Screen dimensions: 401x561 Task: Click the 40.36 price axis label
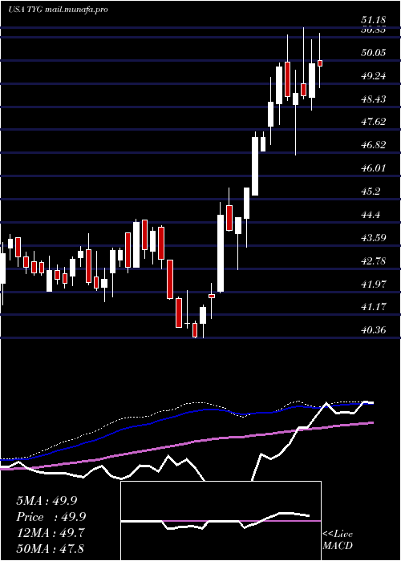coord(373,330)
